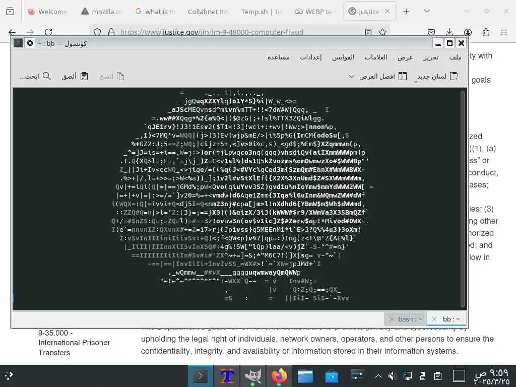Expand hidden system tray icons arrow
Image resolution: width=516 pixels, height=387 pixels.
point(378,376)
